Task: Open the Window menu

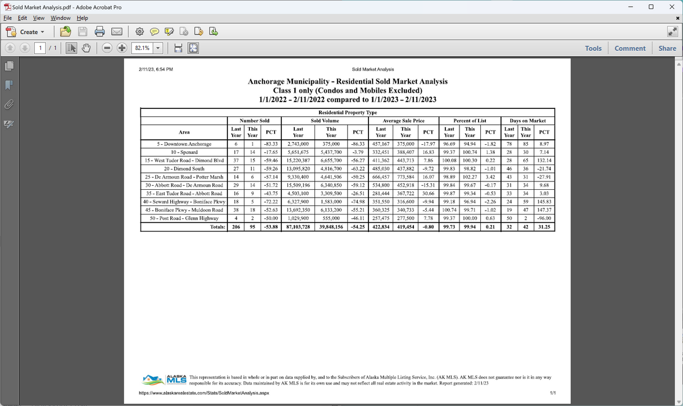Action: tap(61, 18)
